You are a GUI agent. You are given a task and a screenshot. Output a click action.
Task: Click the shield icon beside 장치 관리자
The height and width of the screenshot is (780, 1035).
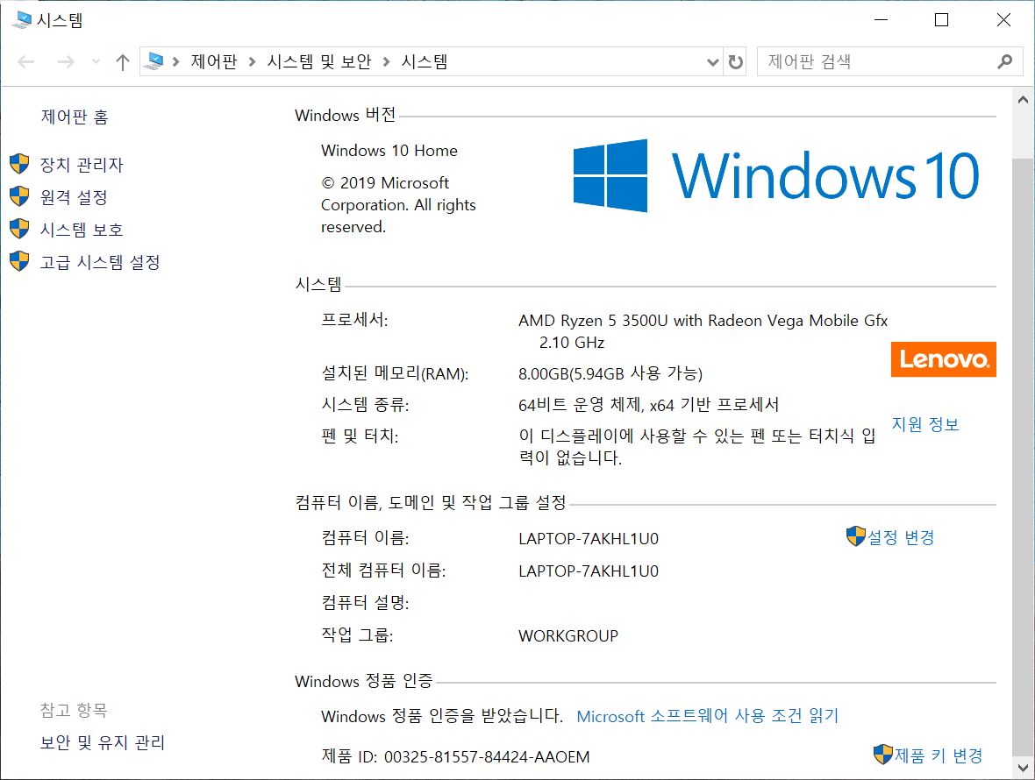pos(20,164)
